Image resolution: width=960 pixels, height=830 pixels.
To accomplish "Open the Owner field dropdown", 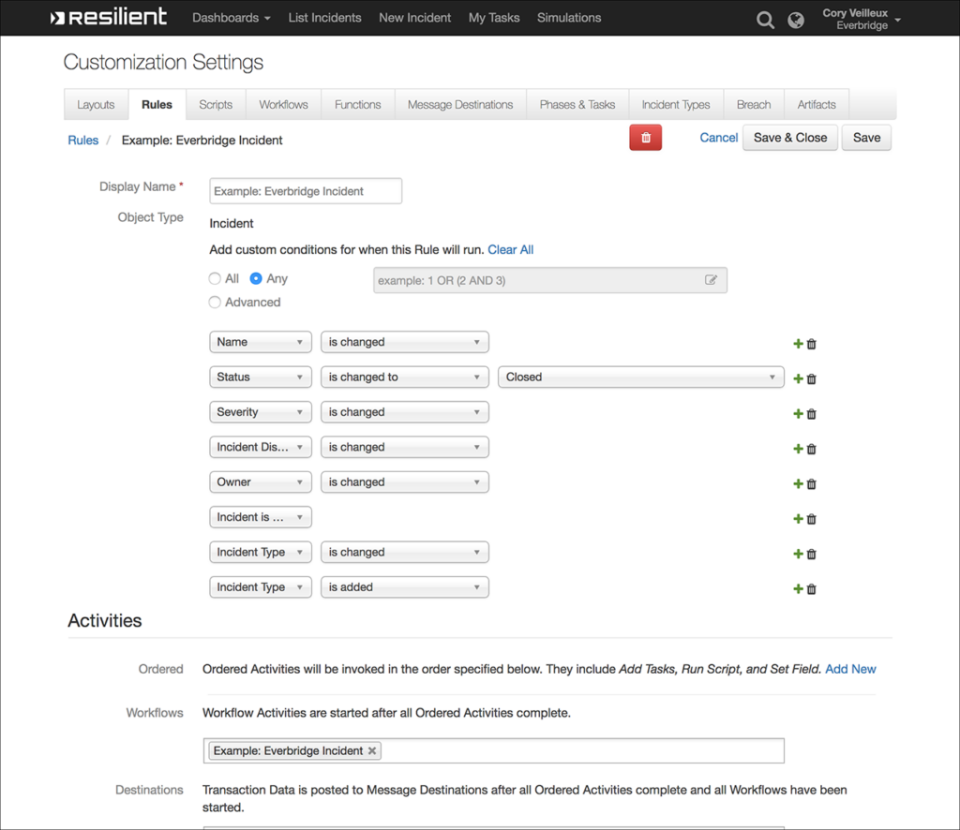I will pyautogui.click(x=261, y=482).
